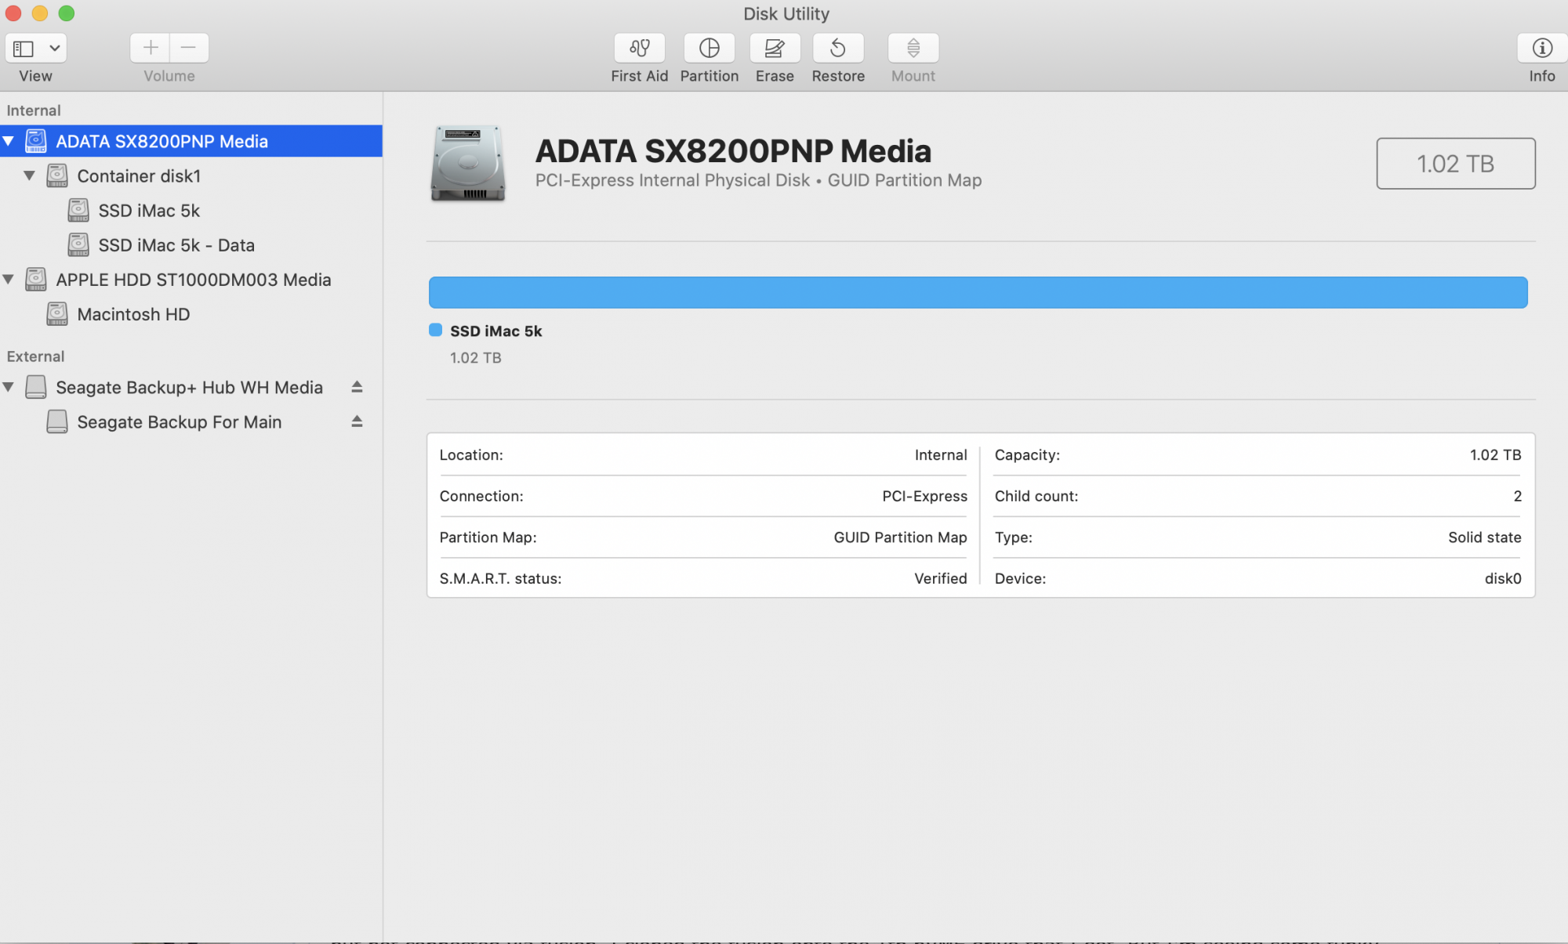Click the Macintosh HD volume icon
The height and width of the screenshot is (944, 1568).
tap(57, 313)
